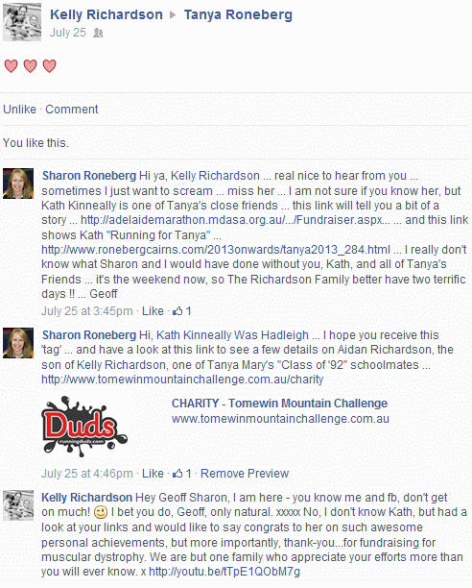The image size is (472, 588).
Task: Remove Preview from the Tomewin link comment
Action: 245,474
